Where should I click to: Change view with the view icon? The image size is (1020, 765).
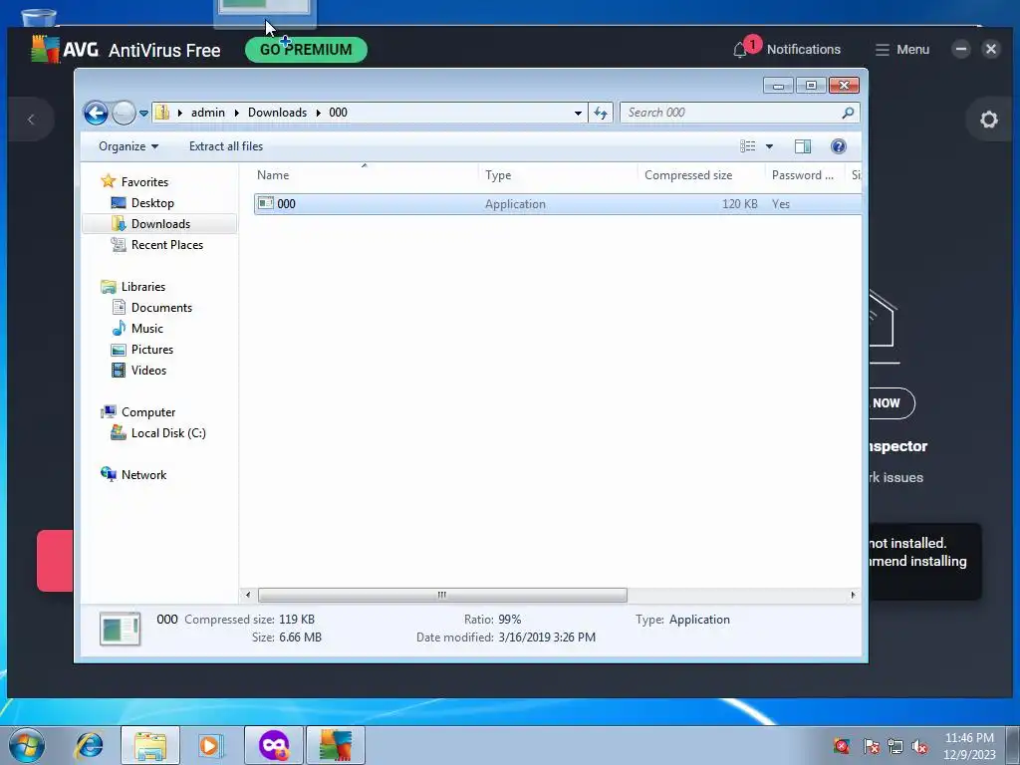pos(747,146)
